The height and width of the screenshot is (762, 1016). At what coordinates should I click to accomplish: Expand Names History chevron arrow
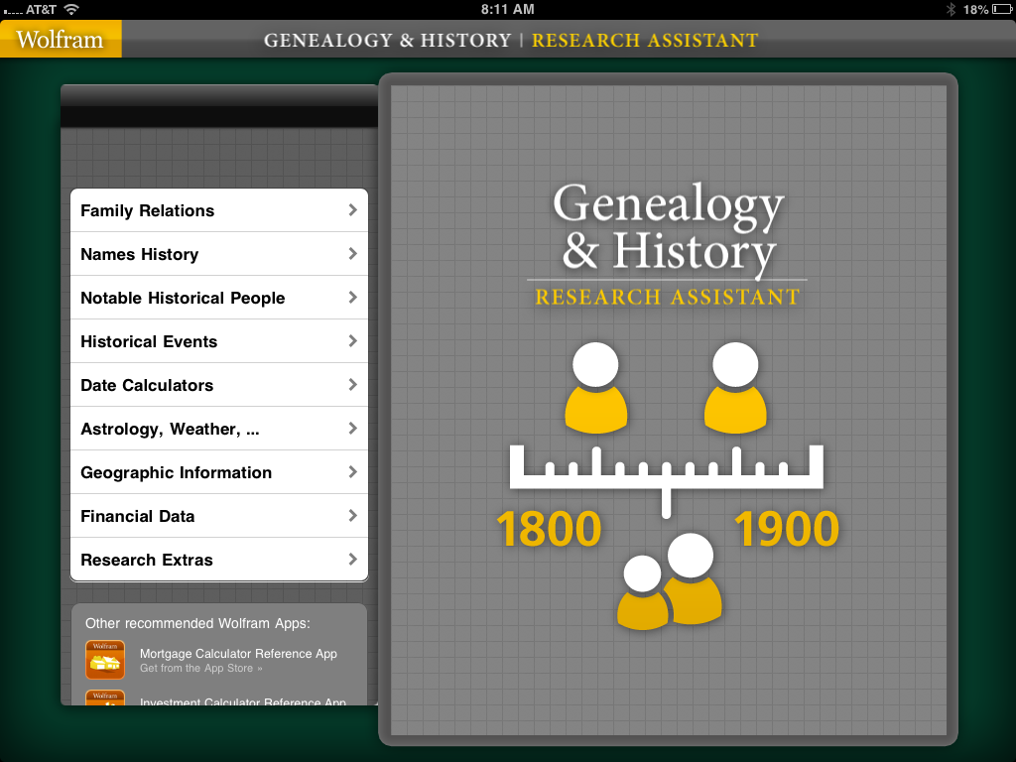click(352, 254)
